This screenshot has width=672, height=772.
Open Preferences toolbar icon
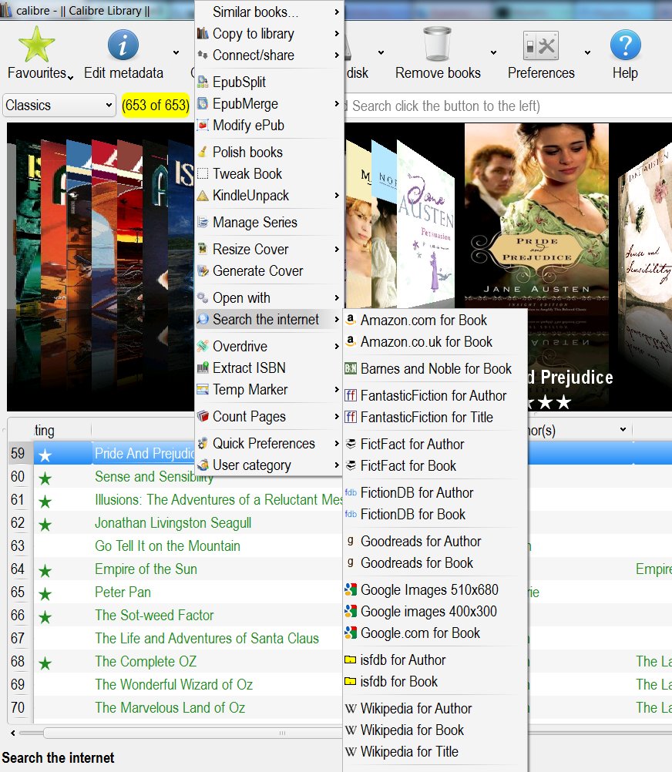click(x=540, y=45)
